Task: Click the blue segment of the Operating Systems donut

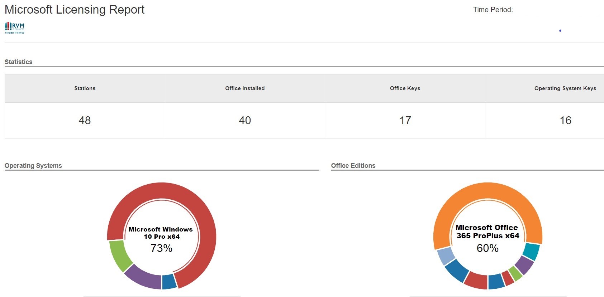Action: coord(169,282)
